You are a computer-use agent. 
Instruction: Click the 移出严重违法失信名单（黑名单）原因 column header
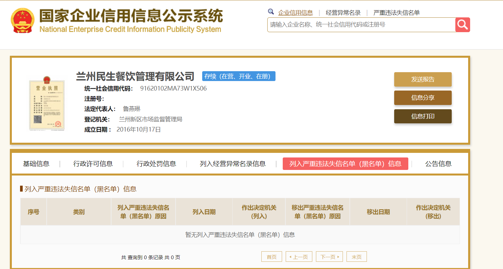click(318, 212)
